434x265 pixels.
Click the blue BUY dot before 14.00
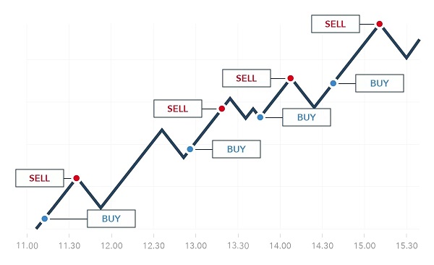tap(260, 117)
